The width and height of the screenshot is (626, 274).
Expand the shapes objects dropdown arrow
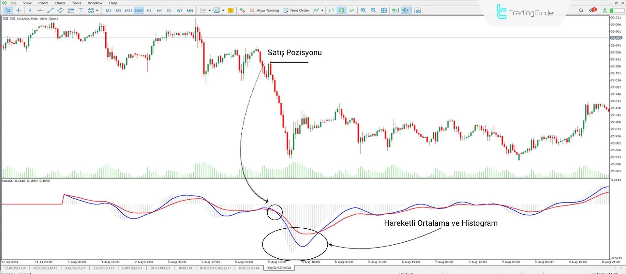(x=97, y=10)
